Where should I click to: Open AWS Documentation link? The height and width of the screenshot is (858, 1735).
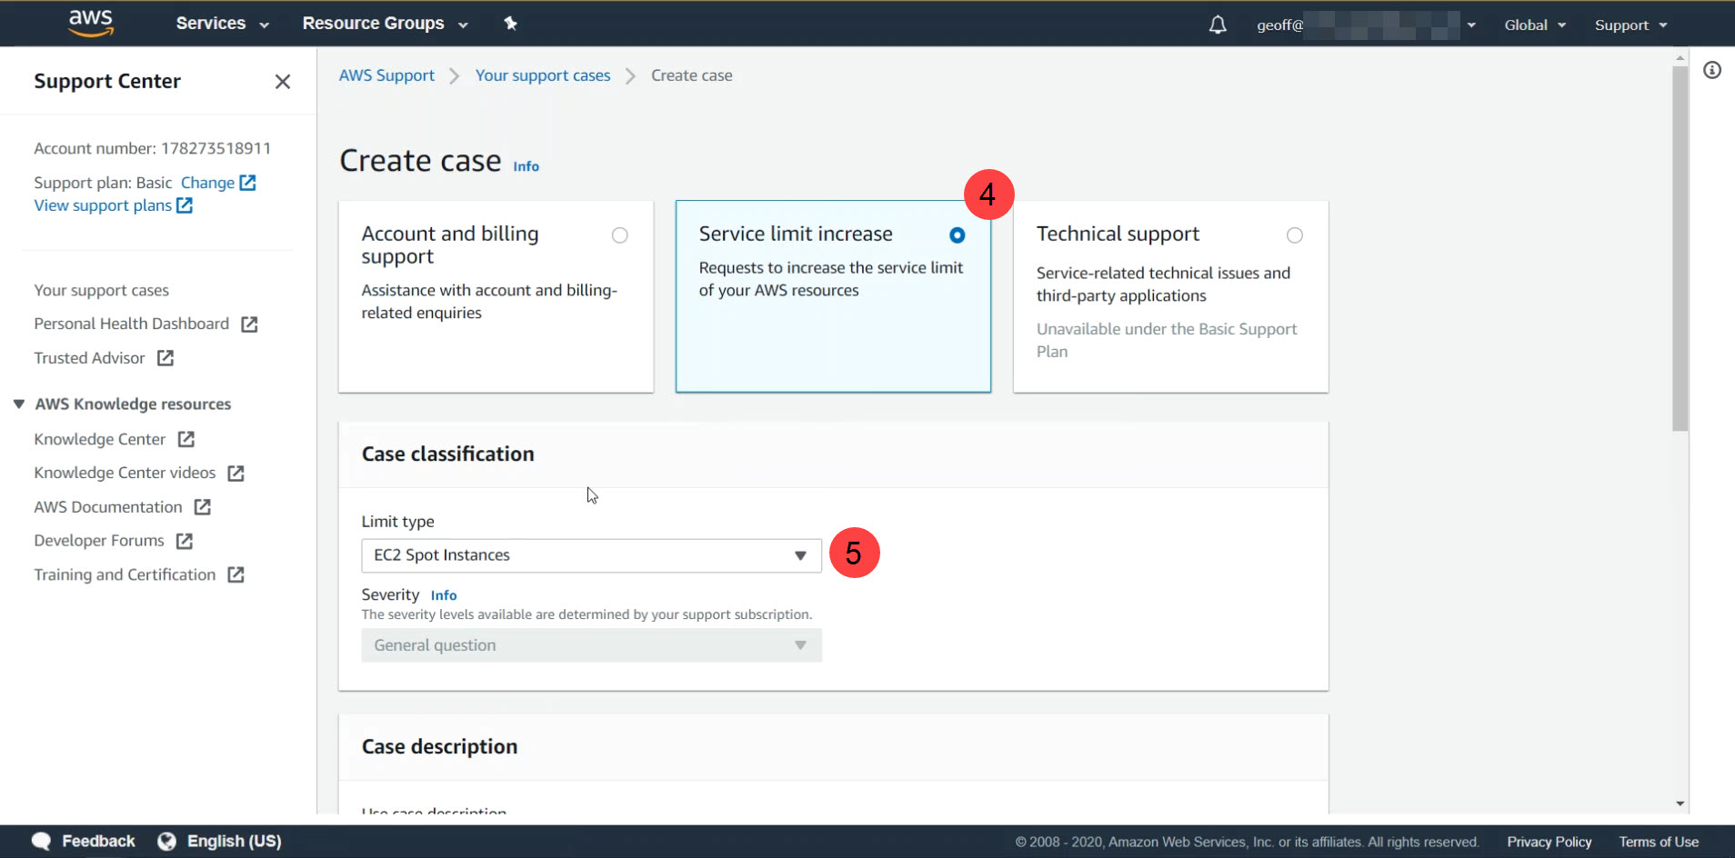pyautogui.click(x=108, y=507)
